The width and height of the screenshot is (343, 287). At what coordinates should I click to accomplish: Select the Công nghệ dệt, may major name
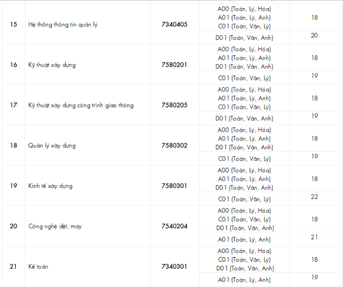55,226
